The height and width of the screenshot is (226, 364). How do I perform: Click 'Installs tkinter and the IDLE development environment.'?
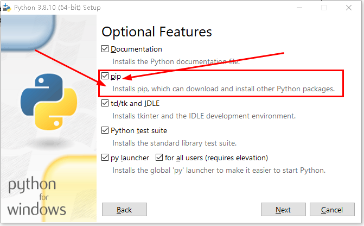tap(204, 116)
